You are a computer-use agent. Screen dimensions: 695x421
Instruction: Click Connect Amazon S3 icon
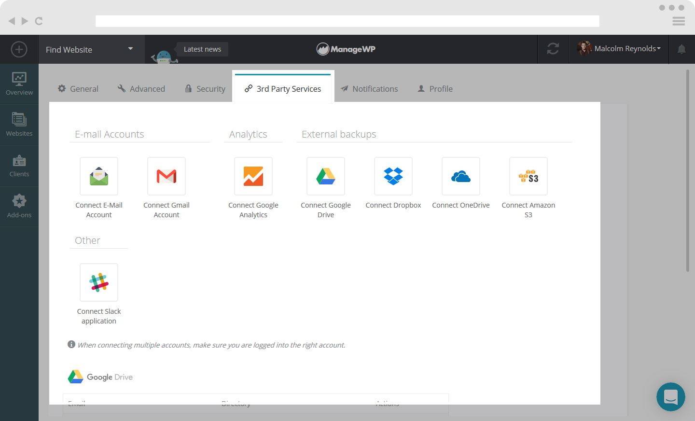528,176
